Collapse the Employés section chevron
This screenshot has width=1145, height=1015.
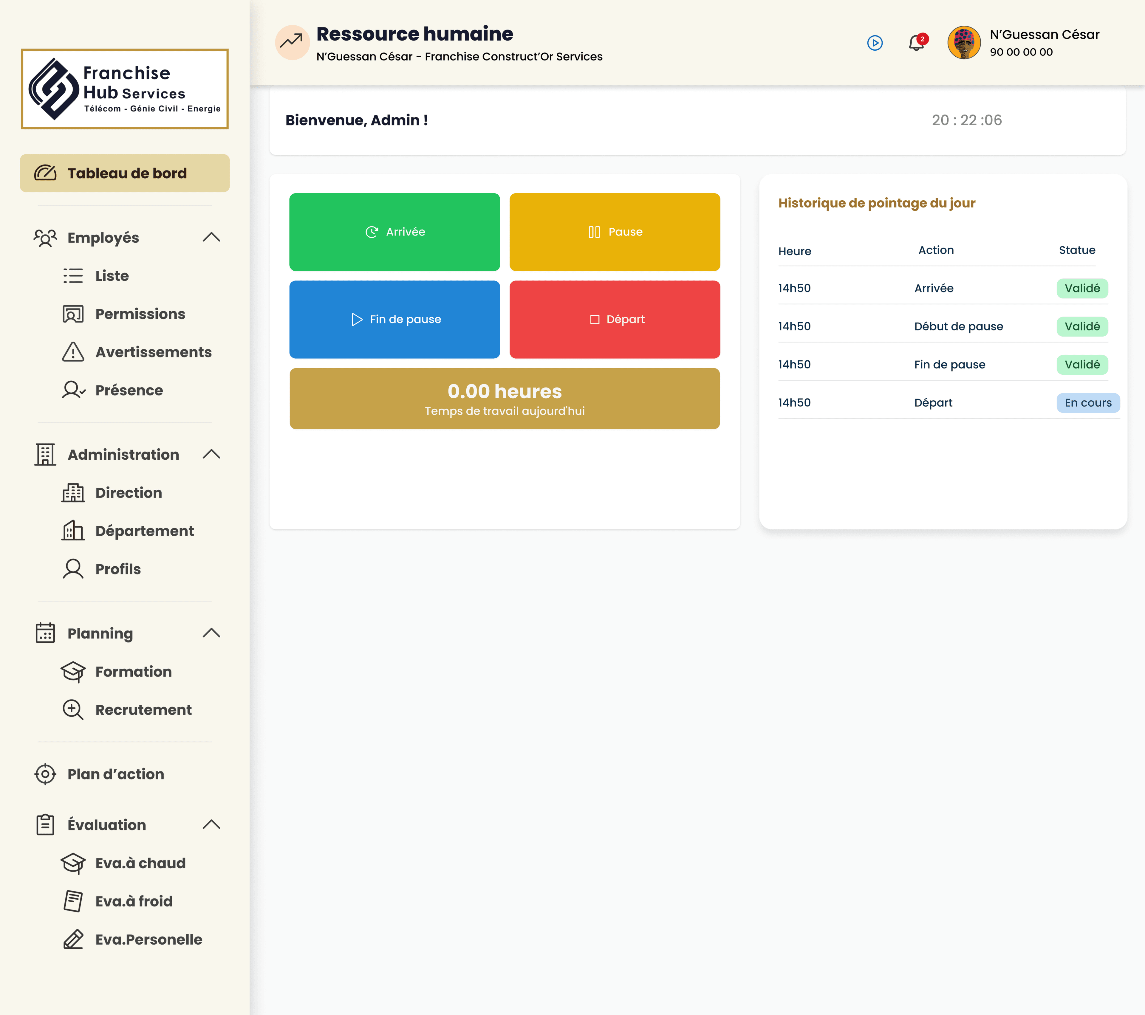211,238
